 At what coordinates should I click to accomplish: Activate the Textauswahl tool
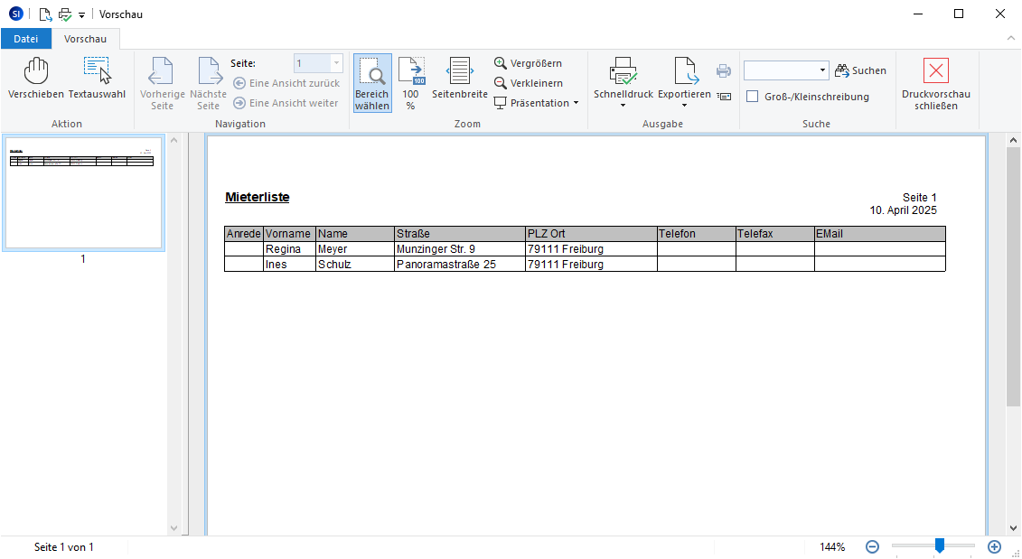pyautogui.click(x=97, y=79)
